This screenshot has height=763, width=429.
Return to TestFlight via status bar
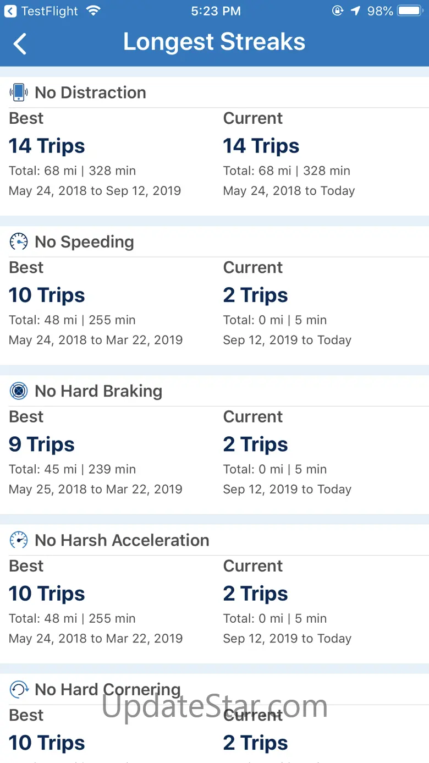(42, 11)
